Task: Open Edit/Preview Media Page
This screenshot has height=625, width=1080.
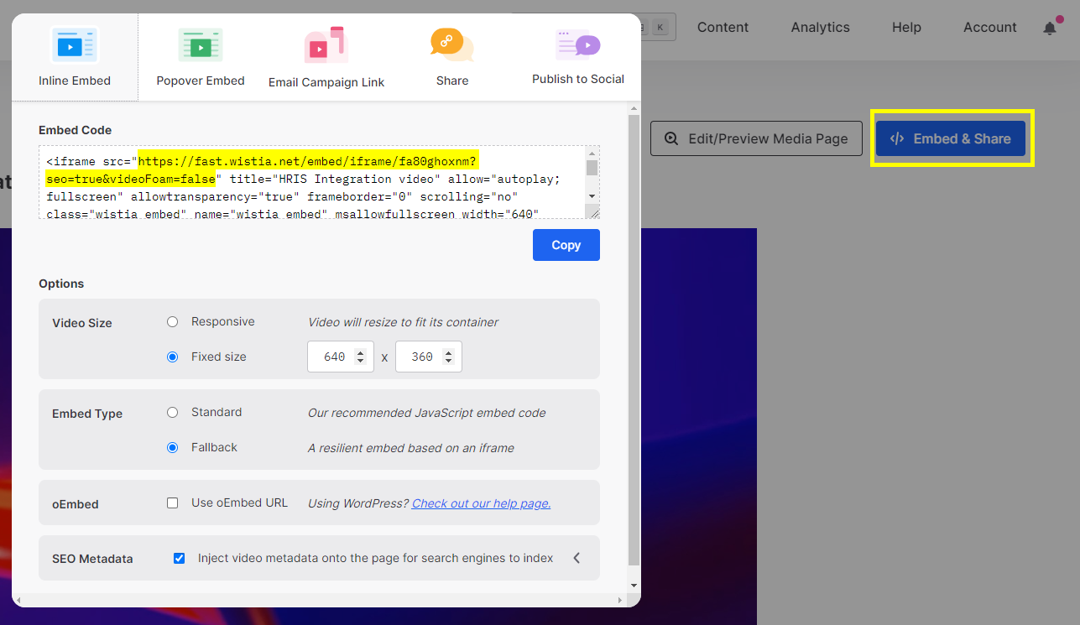Action: tap(756, 138)
